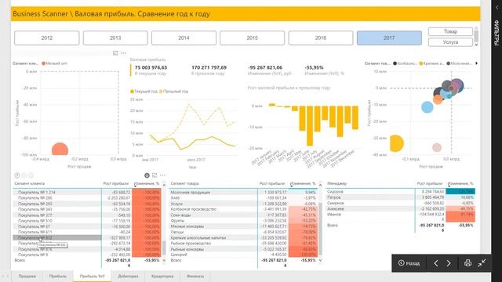Switch to the Кредиторка tab
502x282 pixels.
tap(162, 277)
